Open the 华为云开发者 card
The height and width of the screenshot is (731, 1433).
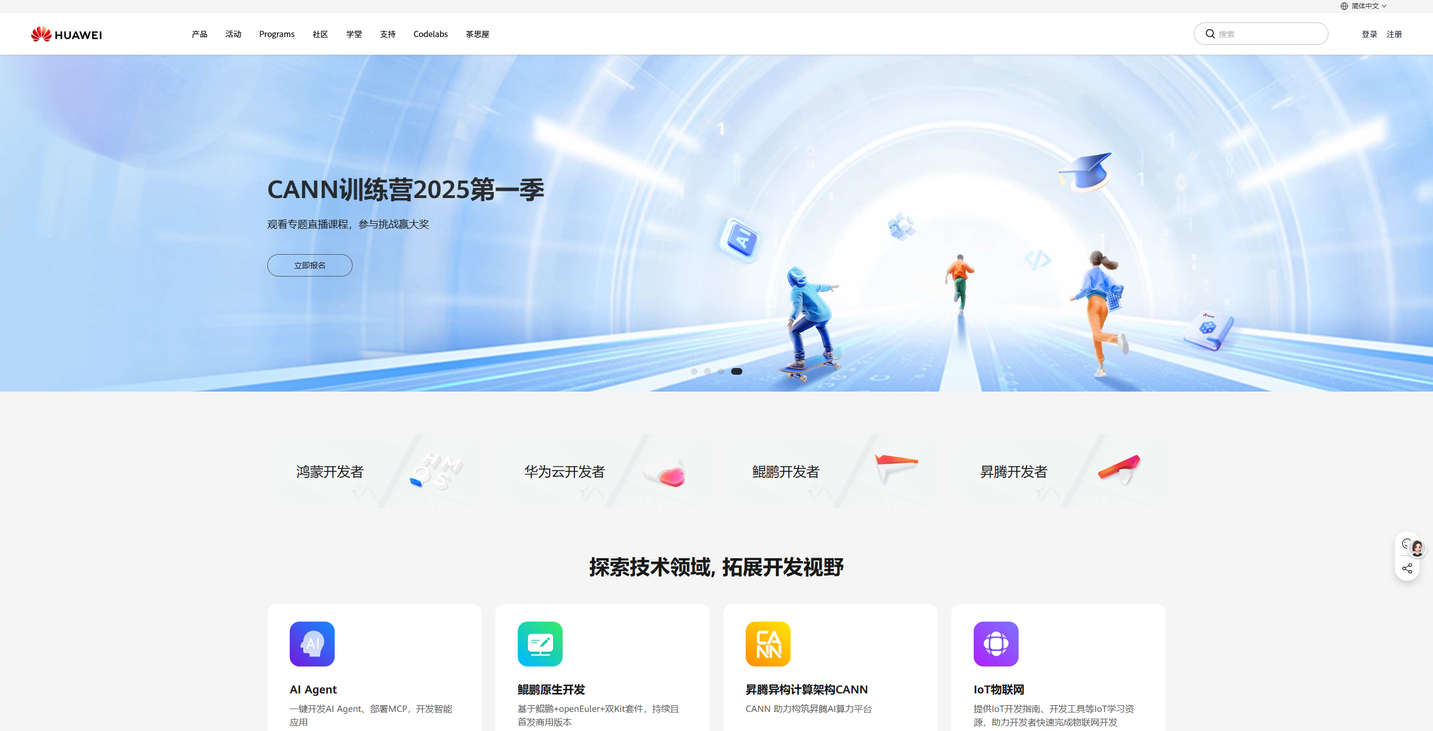coord(603,471)
